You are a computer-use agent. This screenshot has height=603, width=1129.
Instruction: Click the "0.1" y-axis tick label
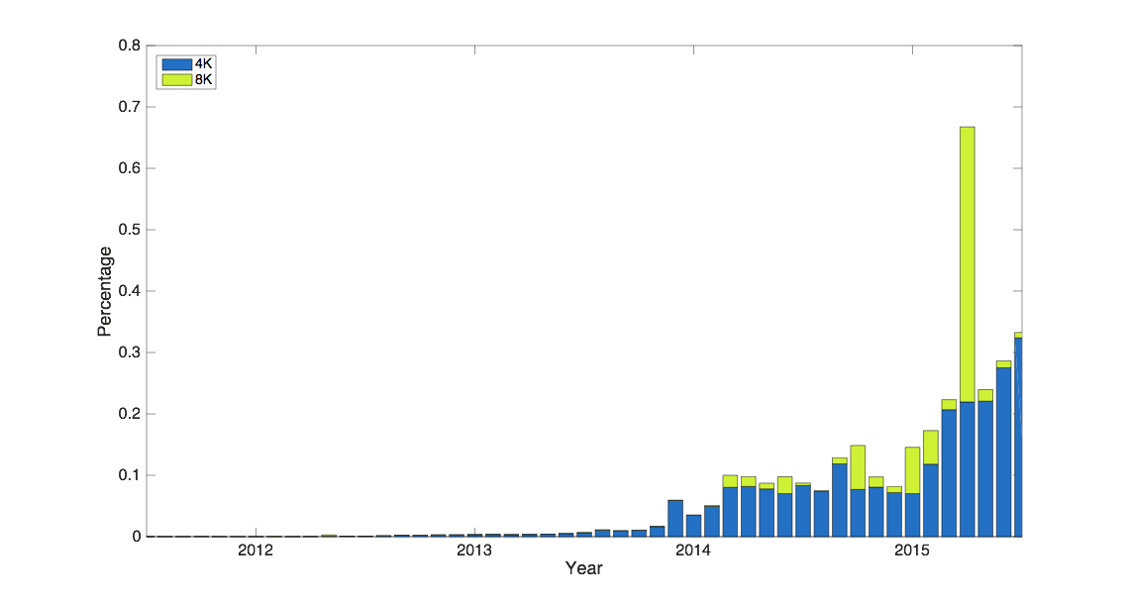tap(130, 475)
